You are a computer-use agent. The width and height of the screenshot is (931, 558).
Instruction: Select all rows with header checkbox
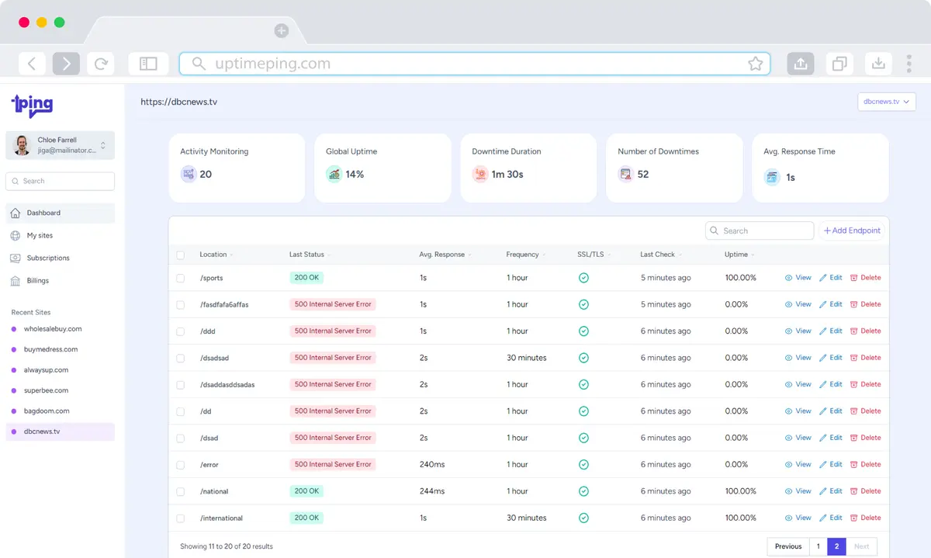click(181, 255)
